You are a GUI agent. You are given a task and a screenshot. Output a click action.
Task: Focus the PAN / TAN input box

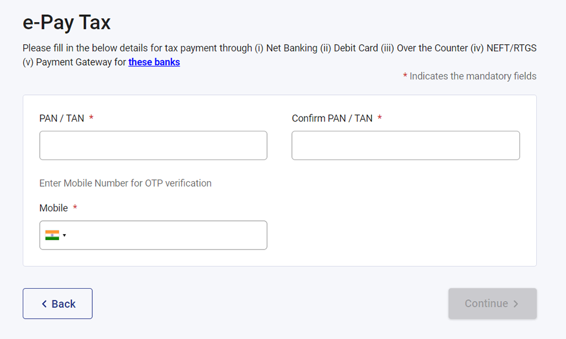point(153,145)
